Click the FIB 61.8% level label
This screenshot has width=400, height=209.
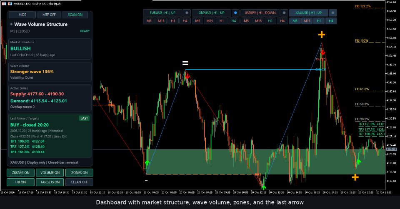click(x=362, y=89)
